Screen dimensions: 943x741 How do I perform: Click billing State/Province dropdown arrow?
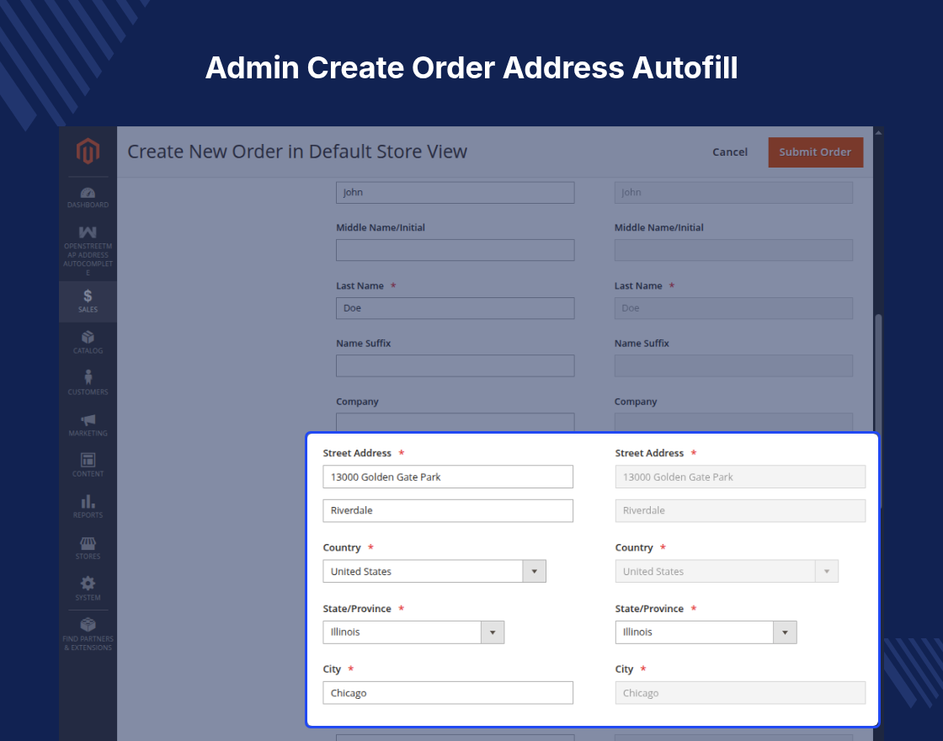coord(493,632)
